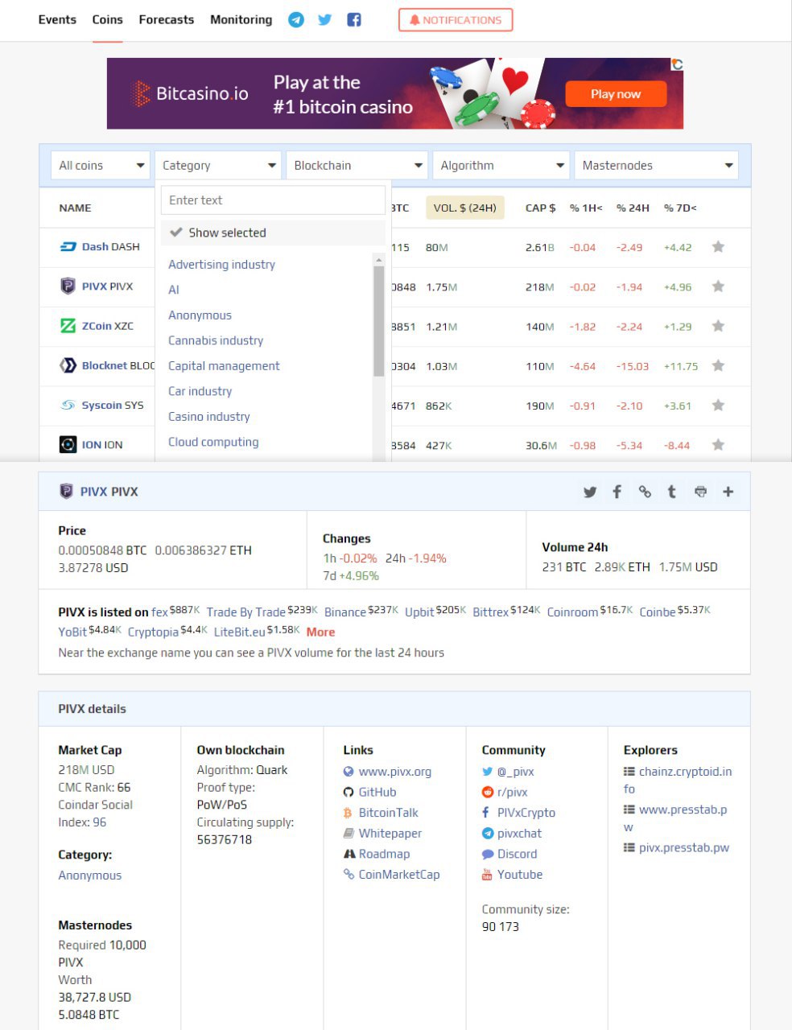Star the ION row
792x1030 pixels.
(x=718, y=445)
